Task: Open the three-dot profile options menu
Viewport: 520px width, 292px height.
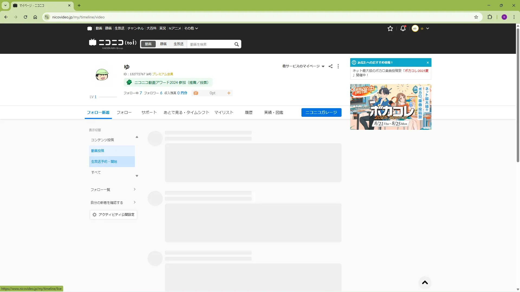Action: [x=338, y=66]
